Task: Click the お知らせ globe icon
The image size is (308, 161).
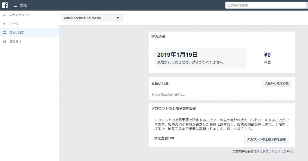Action: 4,41
